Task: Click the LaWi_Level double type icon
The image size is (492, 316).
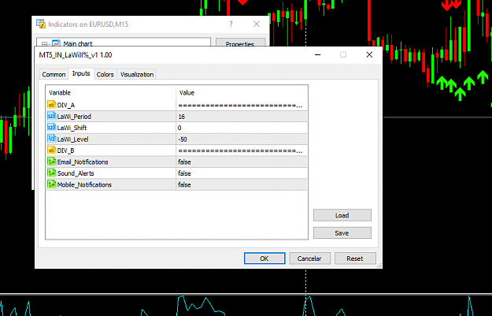Action: 51,139
